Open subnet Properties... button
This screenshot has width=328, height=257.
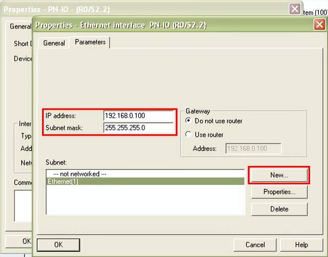[279, 192]
